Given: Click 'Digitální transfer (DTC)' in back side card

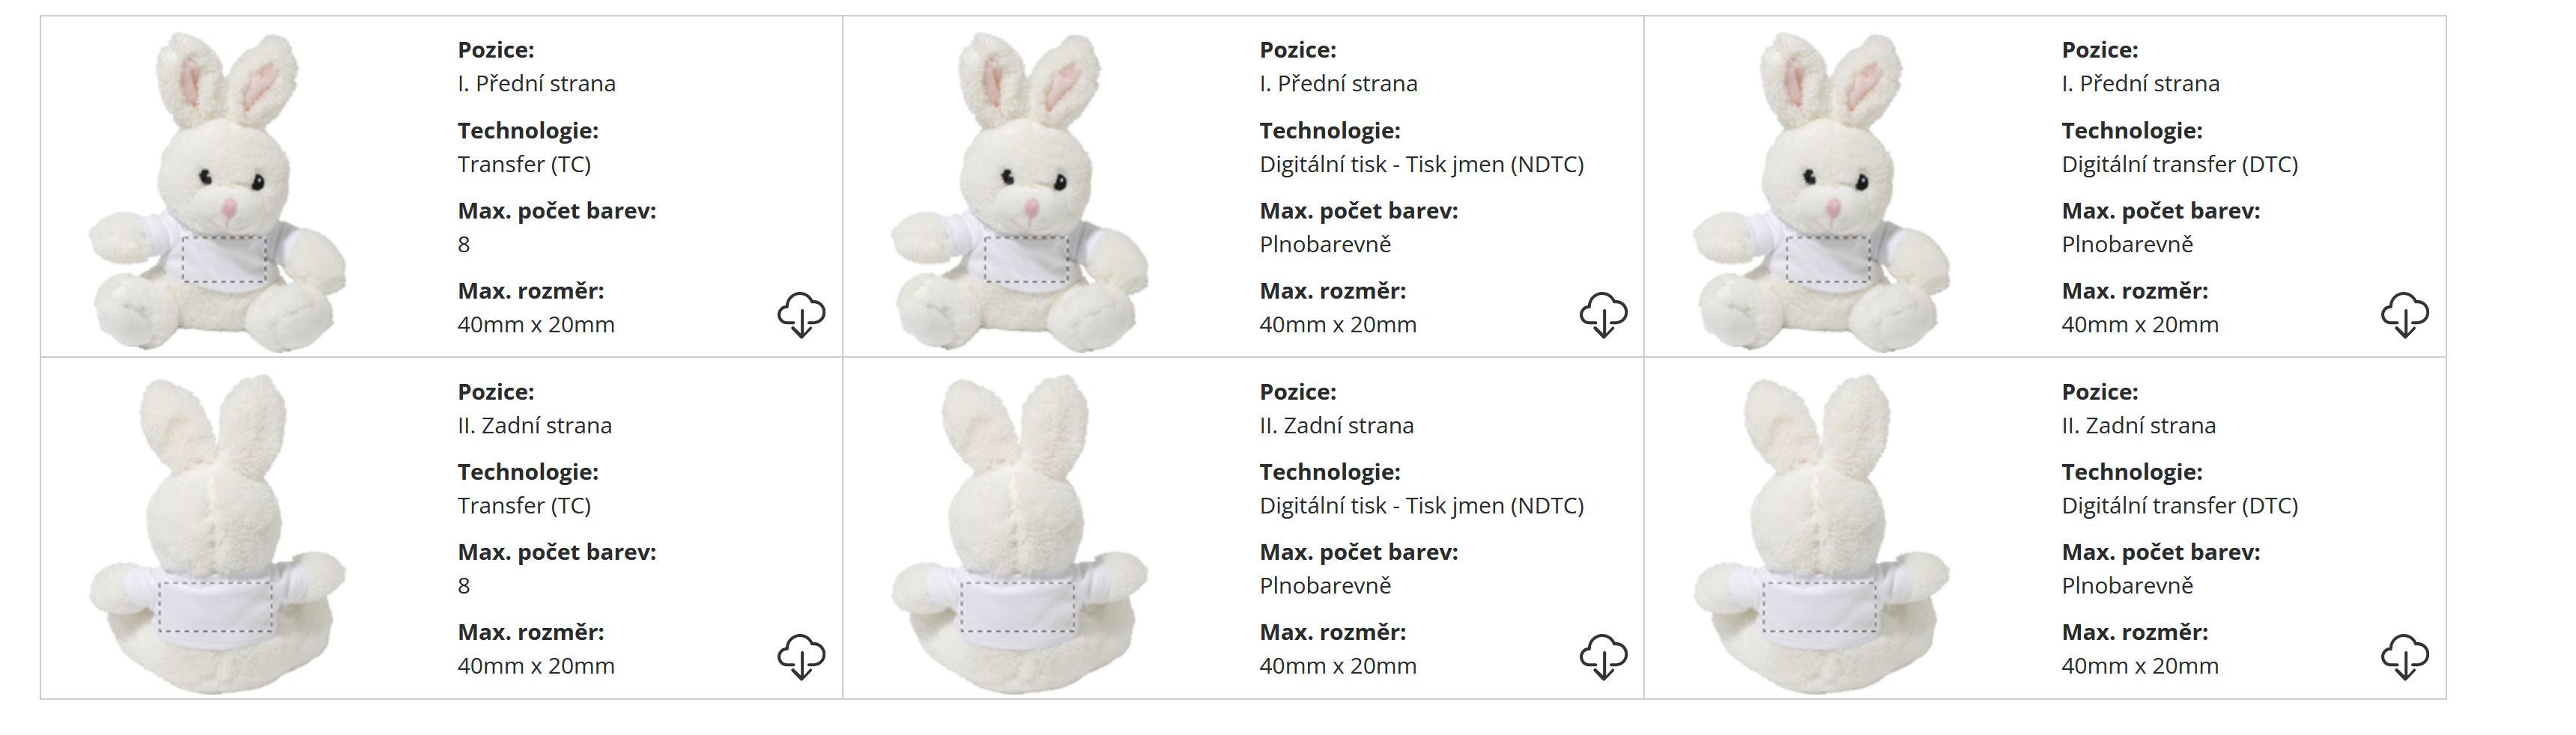Looking at the screenshot, I should click(x=2179, y=505).
